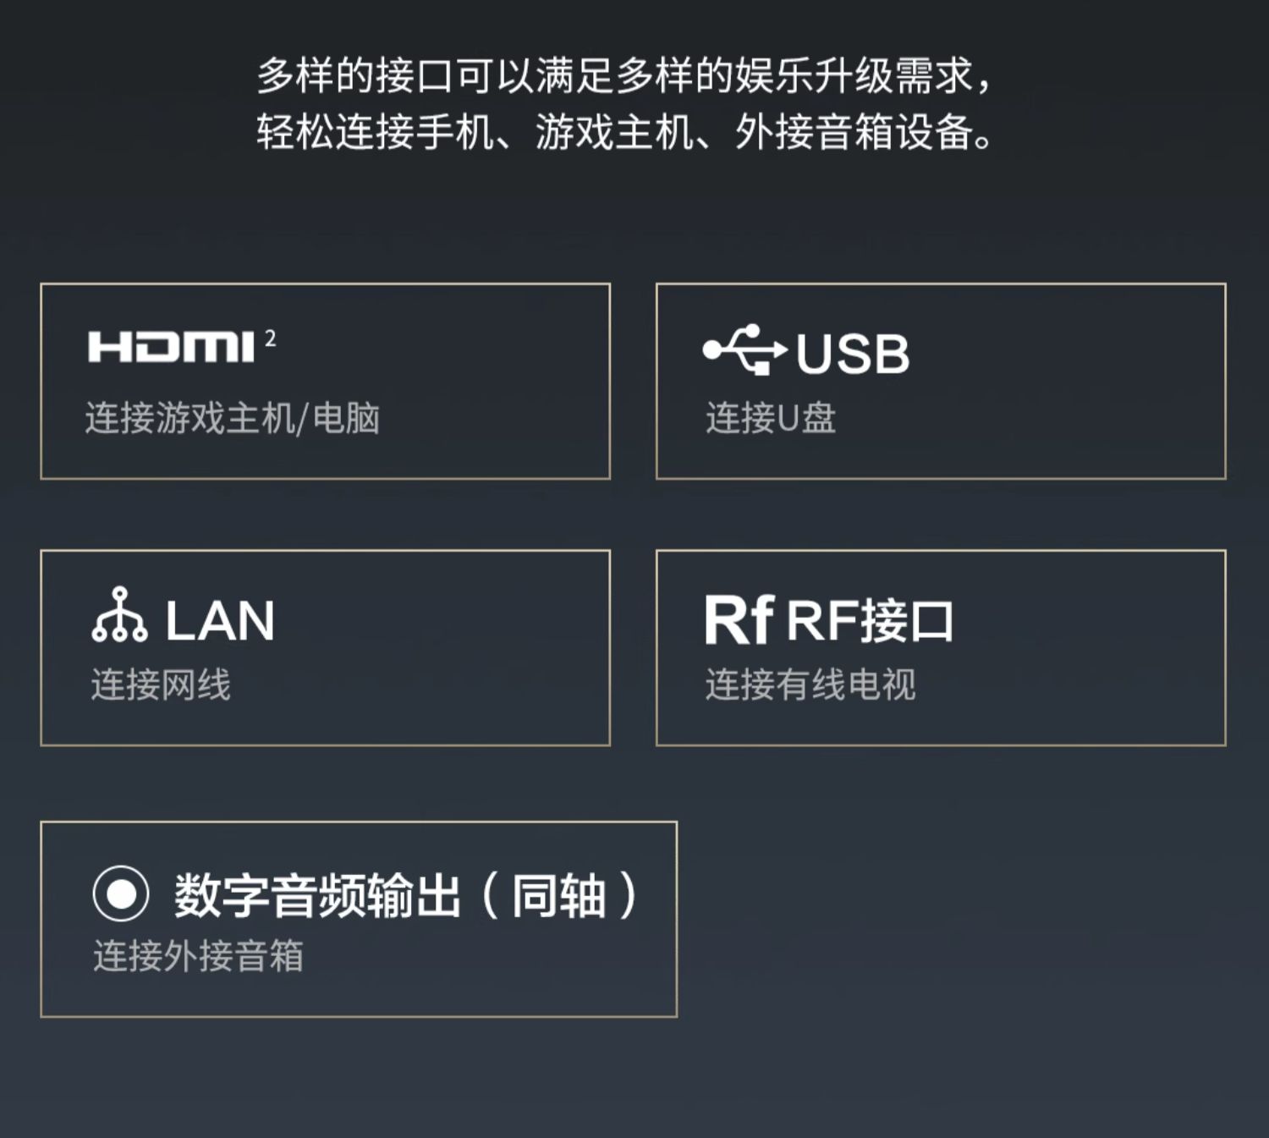Click the Rf logo icon
This screenshot has width=1269, height=1138.
(x=739, y=620)
